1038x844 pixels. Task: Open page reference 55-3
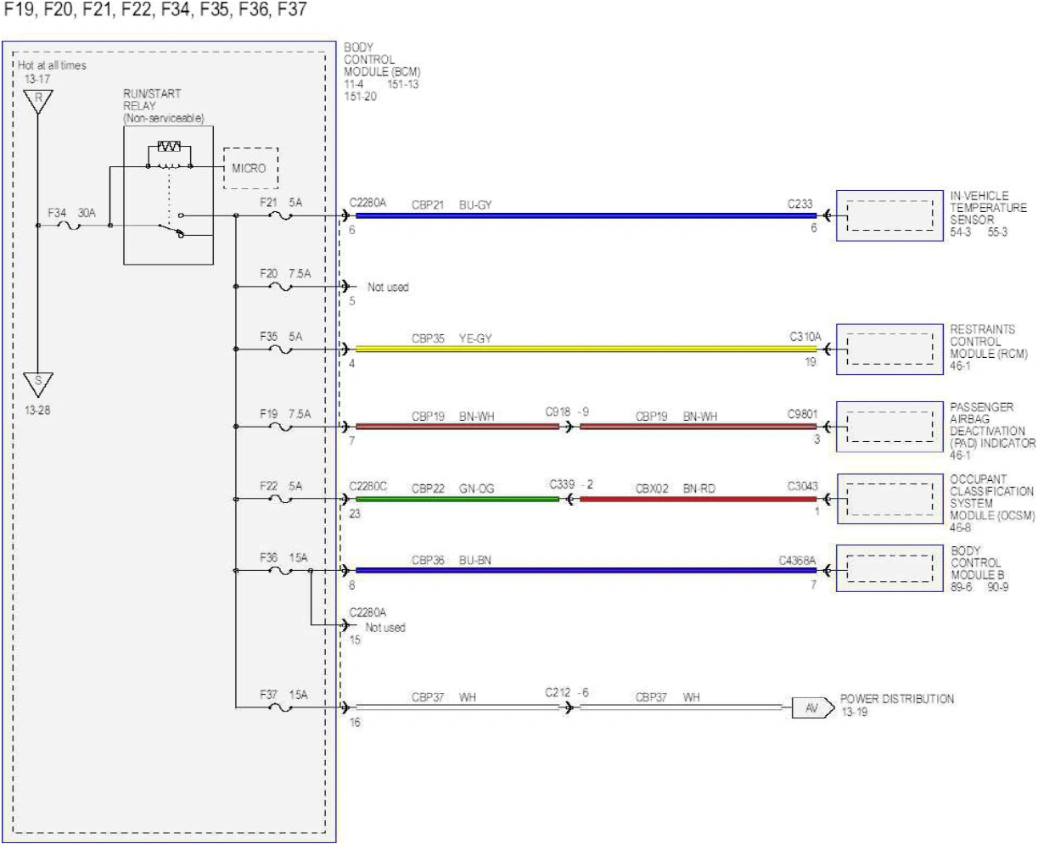(x=996, y=232)
